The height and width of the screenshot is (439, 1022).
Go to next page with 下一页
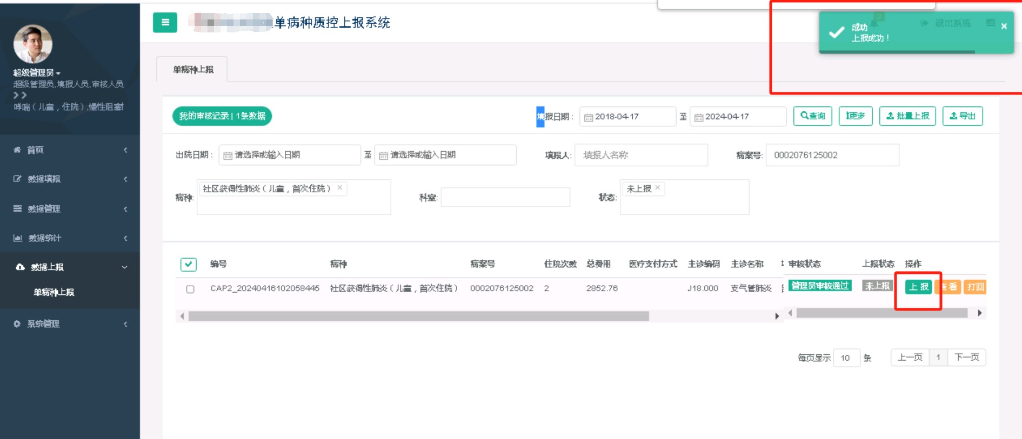(966, 357)
